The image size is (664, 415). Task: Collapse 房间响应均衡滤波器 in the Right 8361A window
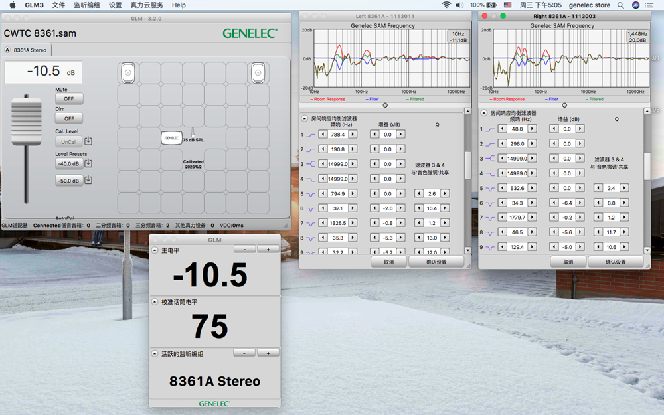[x=484, y=113]
